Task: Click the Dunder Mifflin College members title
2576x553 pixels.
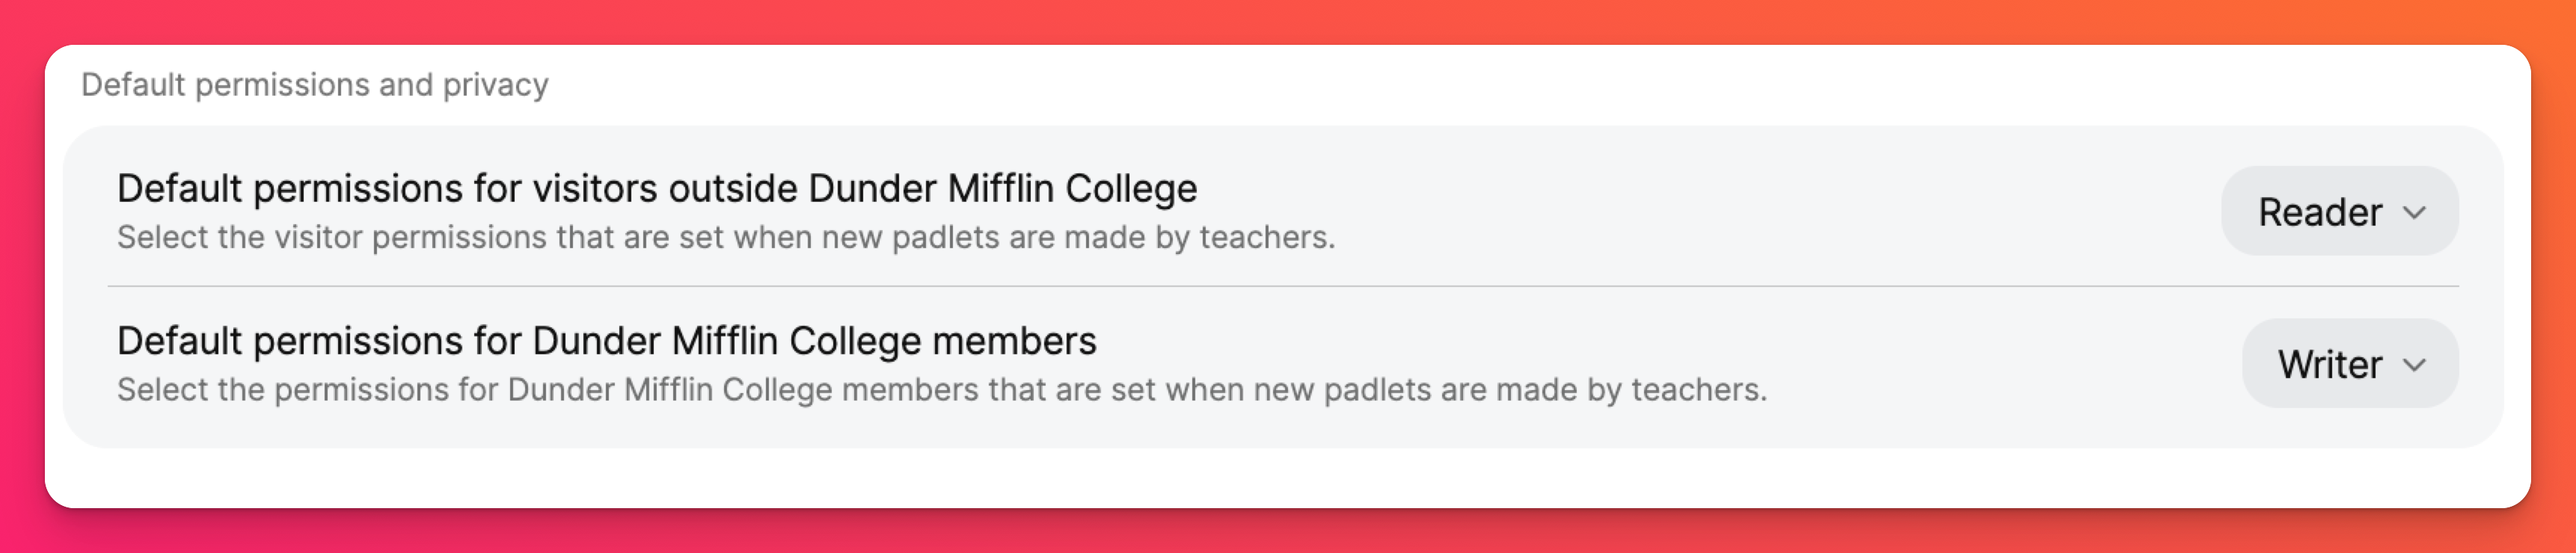Action: coord(606,341)
